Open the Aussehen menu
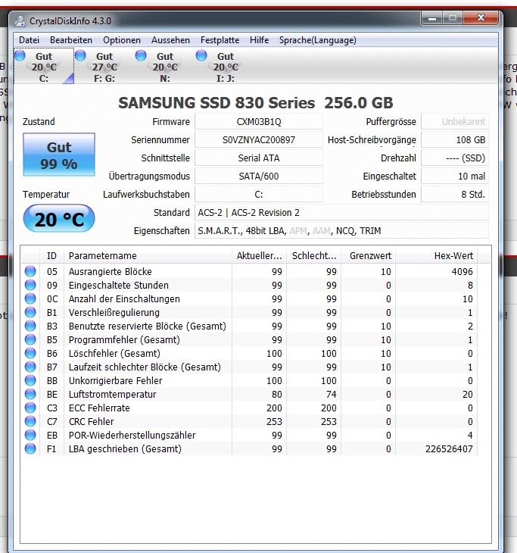The width and height of the screenshot is (517, 553). tap(170, 40)
